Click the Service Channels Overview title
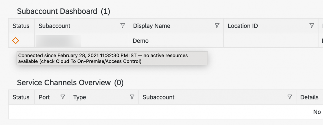 coord(70,82)
